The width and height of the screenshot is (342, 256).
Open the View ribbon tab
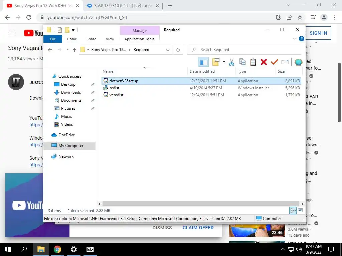110,39
